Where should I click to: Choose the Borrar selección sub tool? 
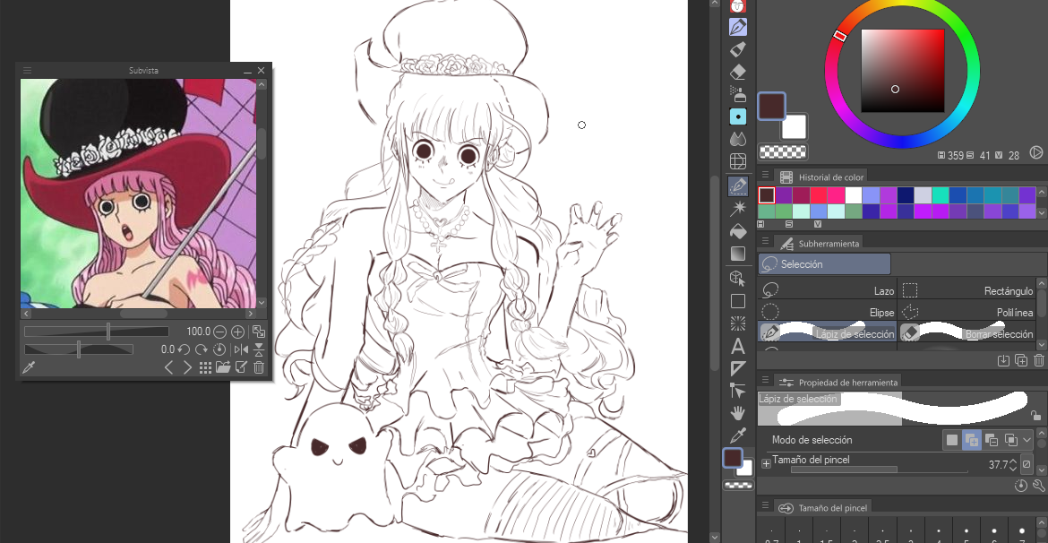(966, 333)
